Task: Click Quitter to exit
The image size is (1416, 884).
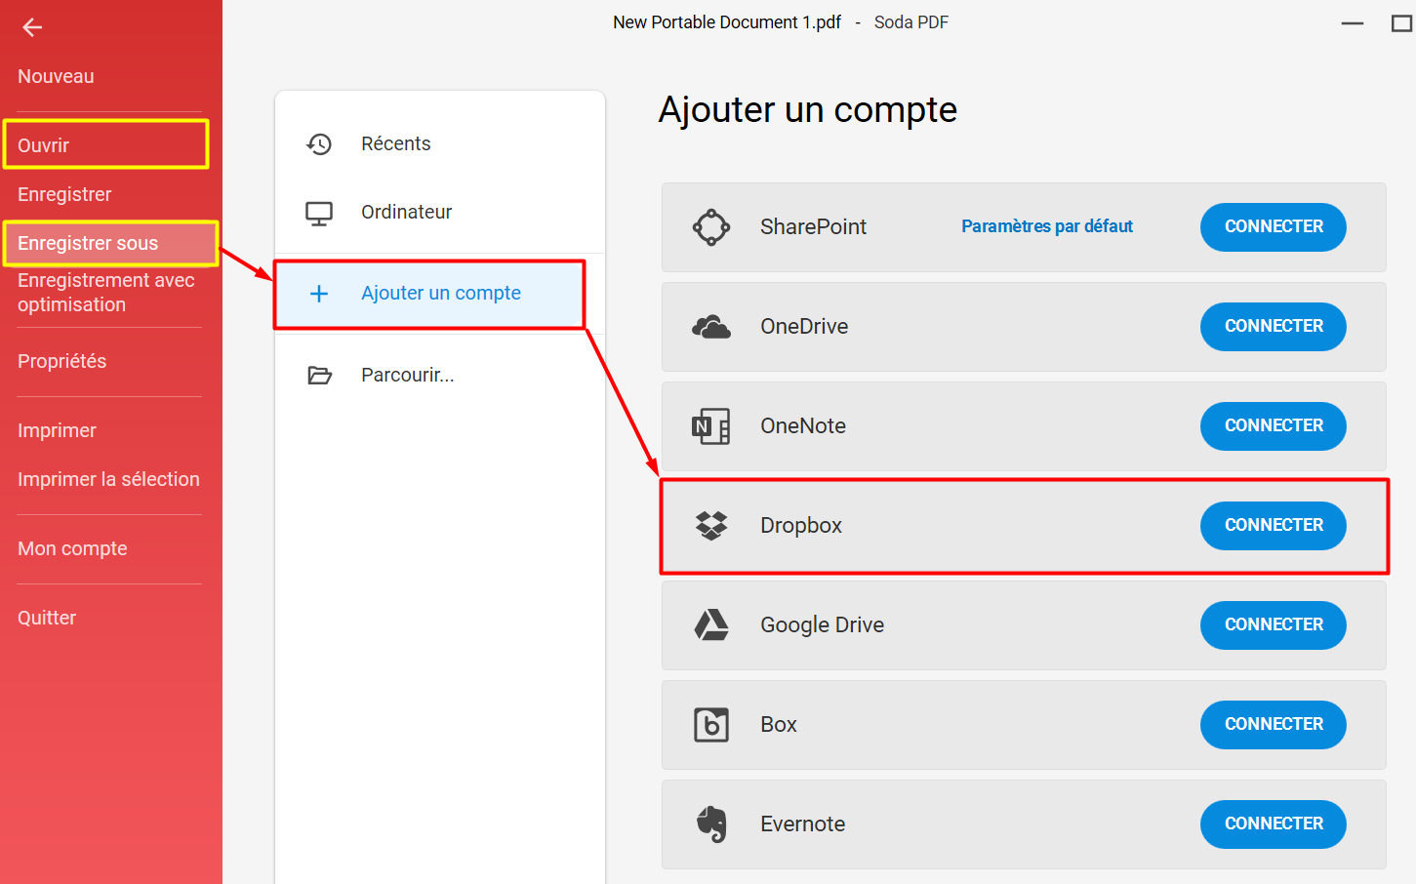Action: pyautogui.click(x=47, y=618)
